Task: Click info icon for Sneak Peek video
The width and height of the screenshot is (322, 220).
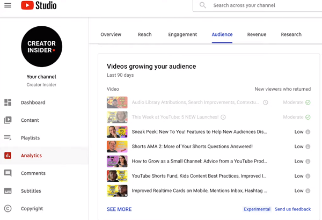Action: tap(308, 132)
